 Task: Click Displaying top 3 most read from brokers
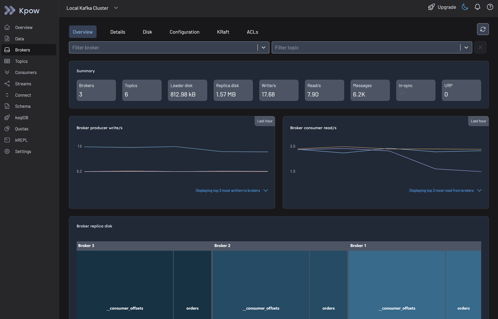tap(441, 191)
